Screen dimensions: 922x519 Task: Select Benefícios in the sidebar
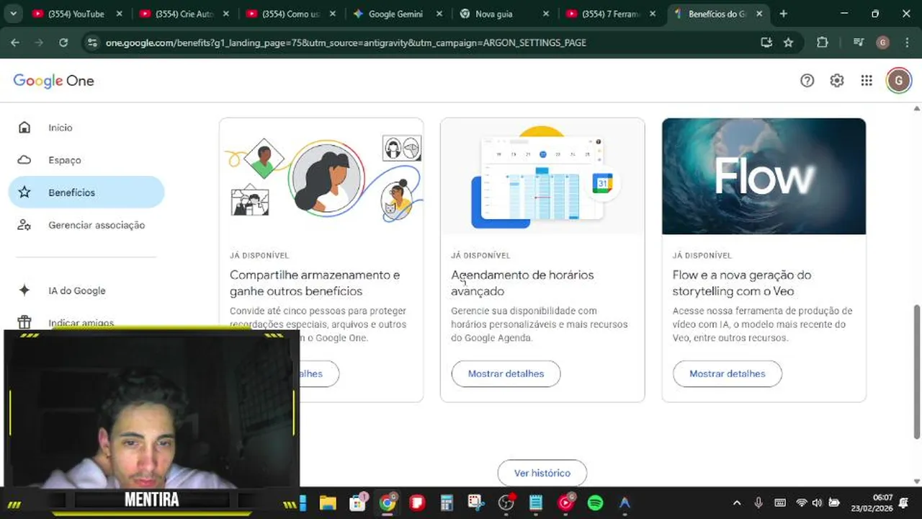(x=86, y=192)
